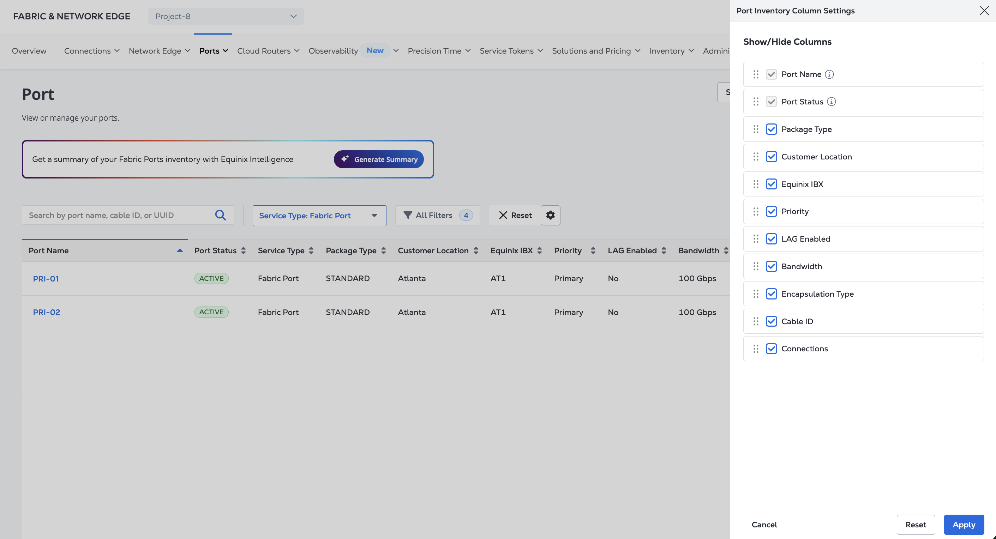Uncheck the Bandwidth column checkbox
This screenshot has width=996, height=539.
pyautogui.click(x=772, y=266)
